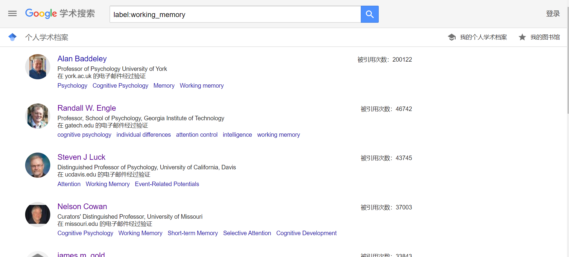Open Randall W. Engle's profile photo
This screenshot has width=569, height=257.
(x=38, y=116)
